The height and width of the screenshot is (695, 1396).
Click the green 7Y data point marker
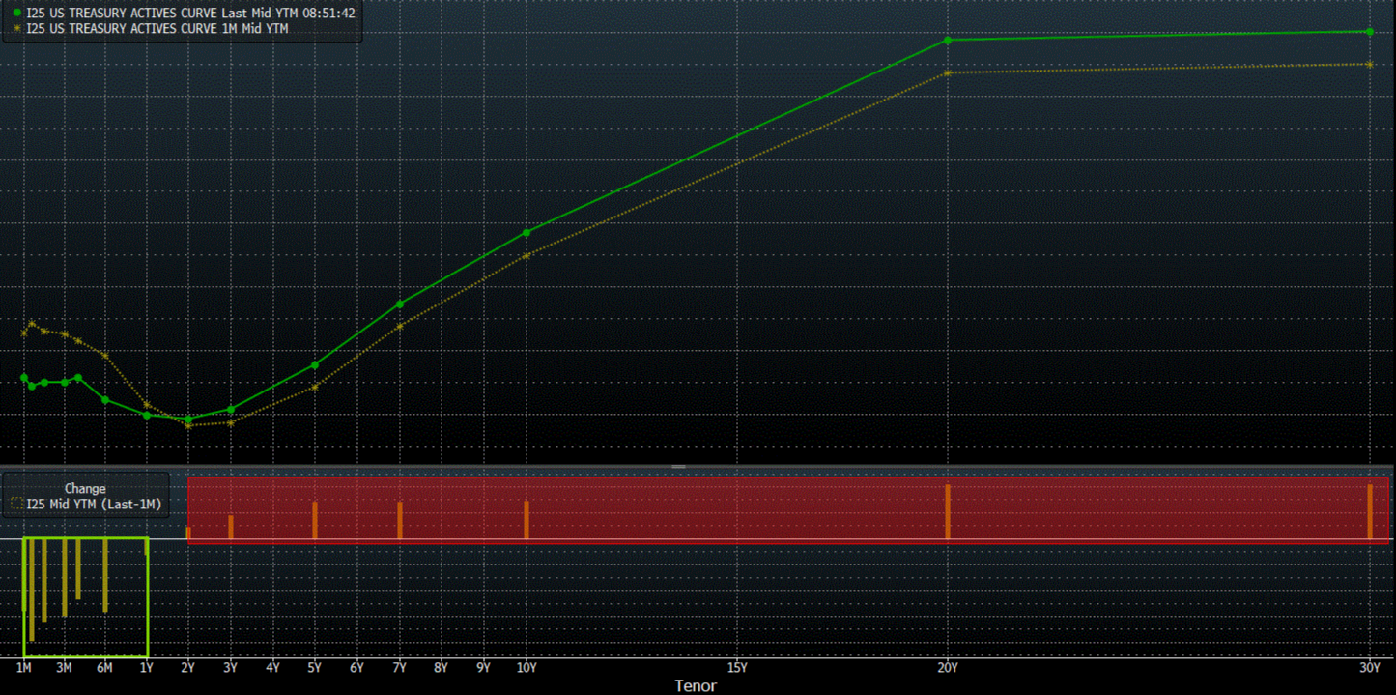[x=400, y=304]
